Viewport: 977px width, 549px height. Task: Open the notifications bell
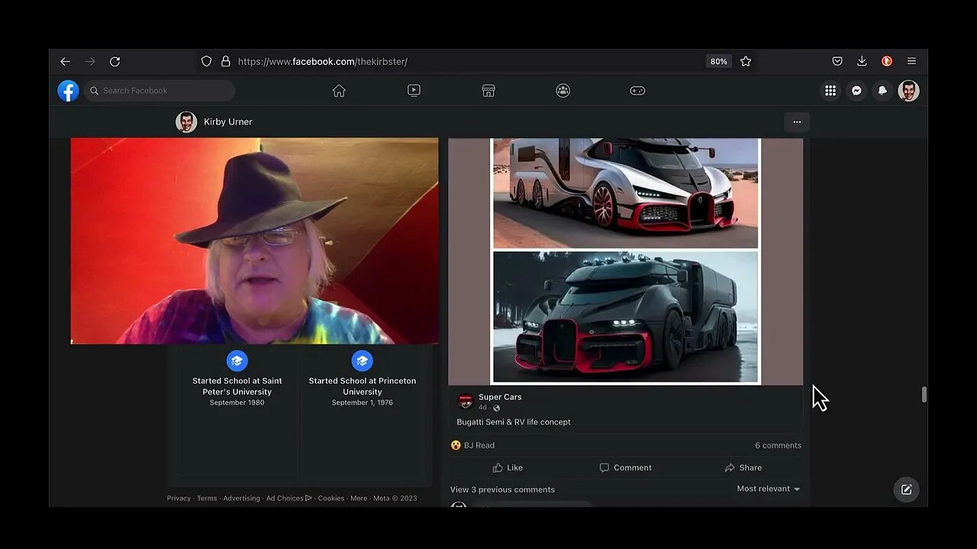[x=882, y=91]
